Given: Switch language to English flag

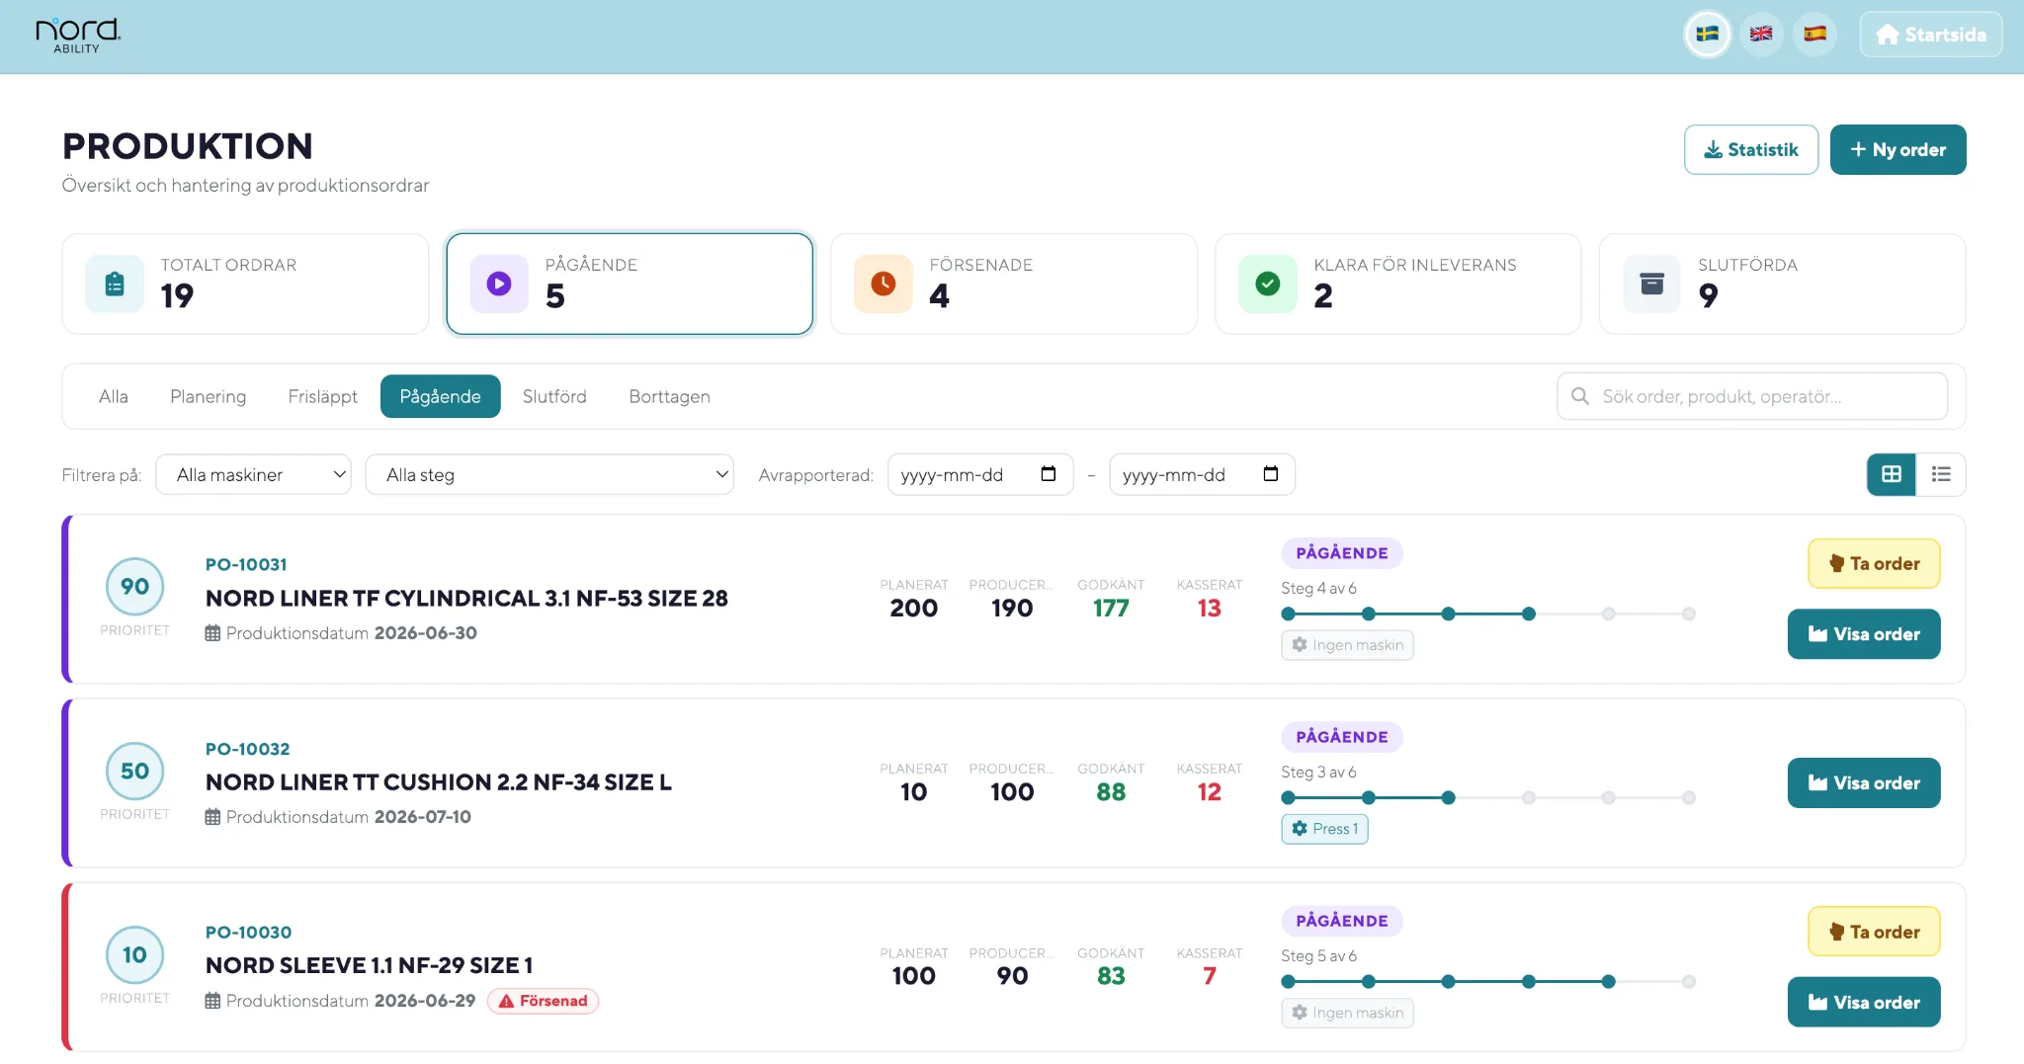Looking at the screenshot, I should (1761, 35).
